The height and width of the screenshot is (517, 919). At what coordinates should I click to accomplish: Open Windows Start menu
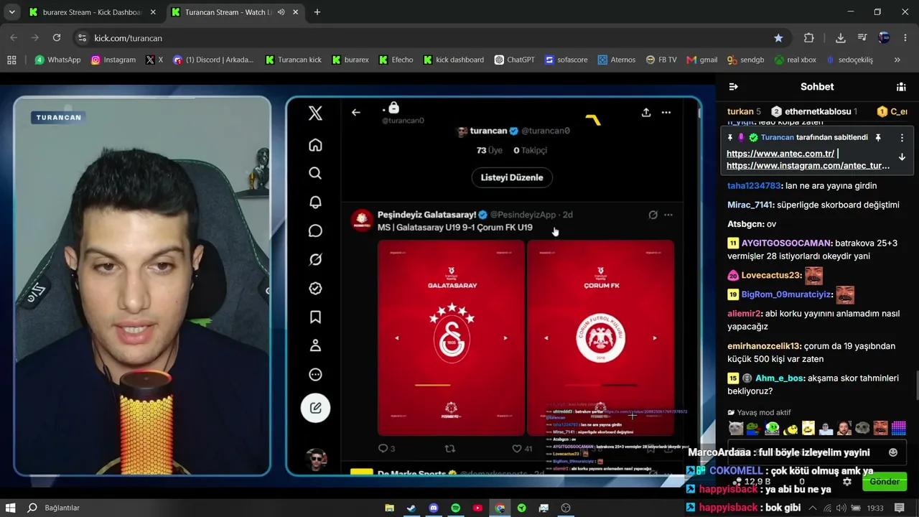click(11, 508)
